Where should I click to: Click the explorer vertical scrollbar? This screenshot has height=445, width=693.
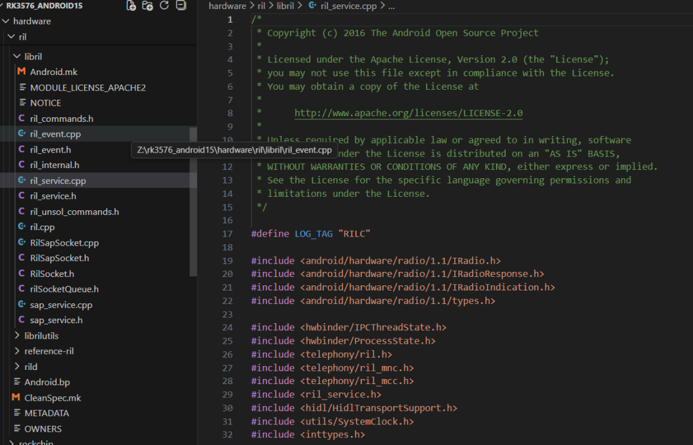(x=193, y=202)
